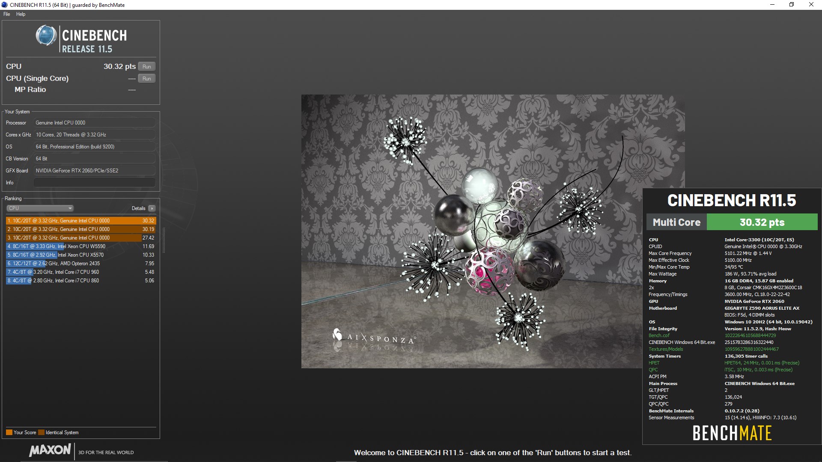Click the Cores x GHz field value
The image size is (822, 462).
coord(95,135)
